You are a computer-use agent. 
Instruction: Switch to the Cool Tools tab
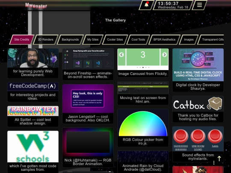point(138,40)
